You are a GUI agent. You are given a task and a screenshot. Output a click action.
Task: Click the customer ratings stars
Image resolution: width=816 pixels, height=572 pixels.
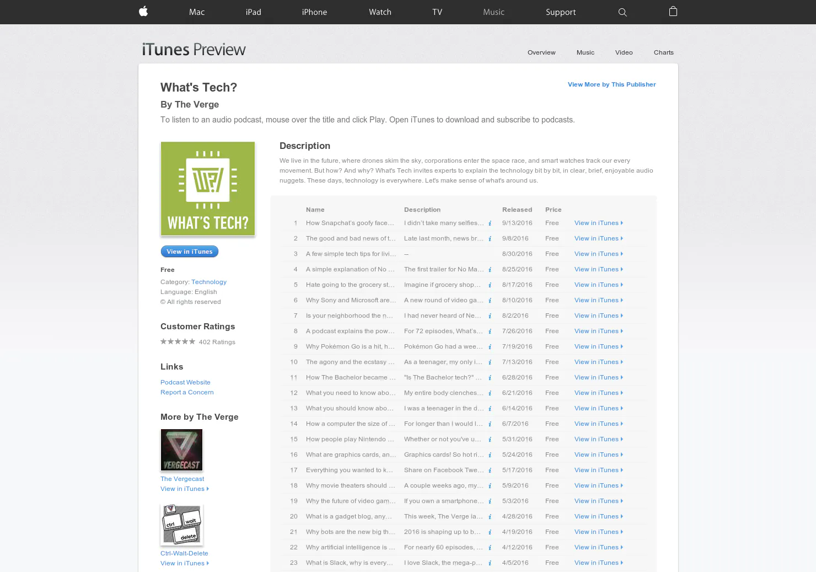[x=178, y=341]
